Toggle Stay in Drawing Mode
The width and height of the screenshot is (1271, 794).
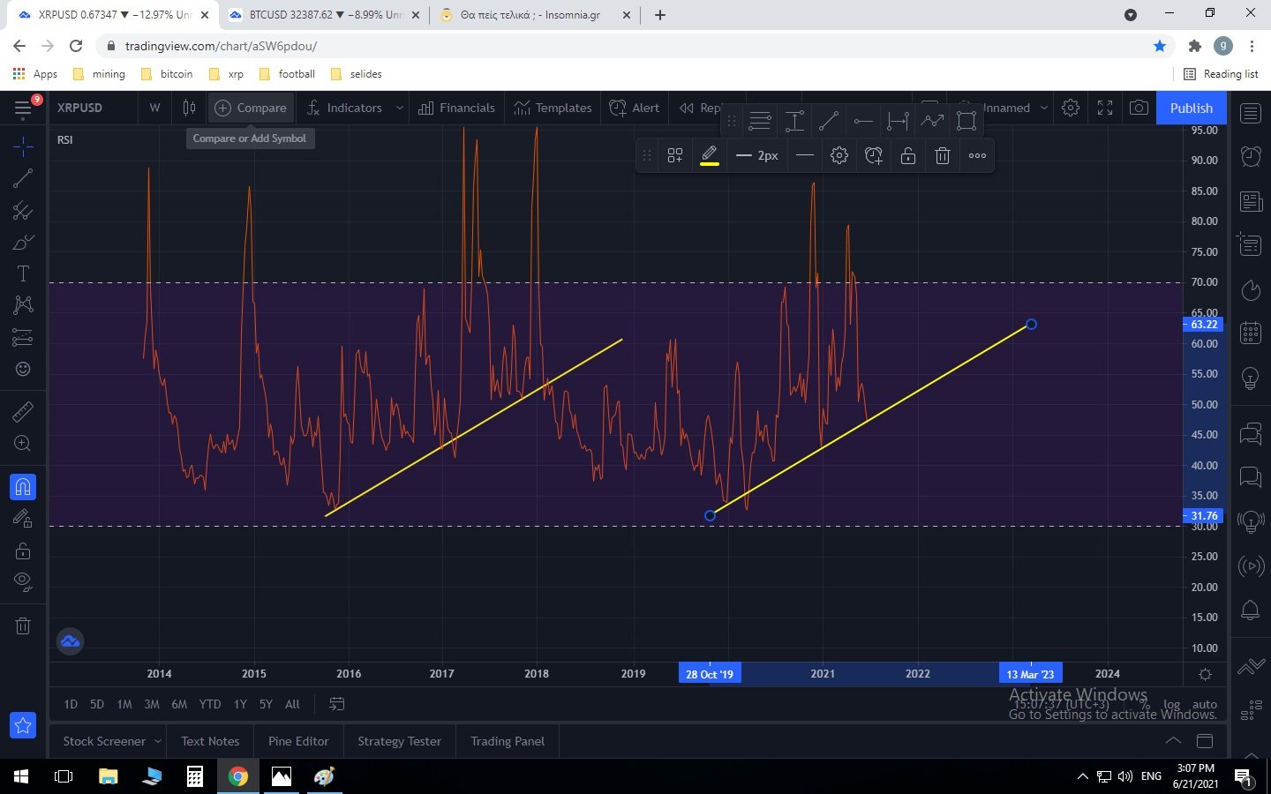23,519
